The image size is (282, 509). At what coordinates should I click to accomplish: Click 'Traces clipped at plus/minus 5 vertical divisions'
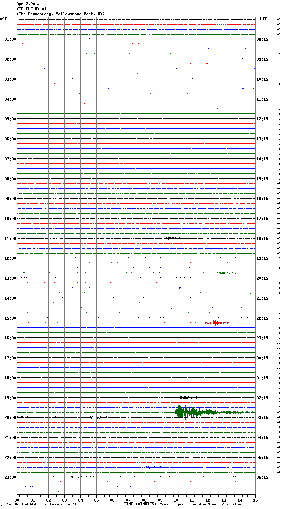click(200, 505)
